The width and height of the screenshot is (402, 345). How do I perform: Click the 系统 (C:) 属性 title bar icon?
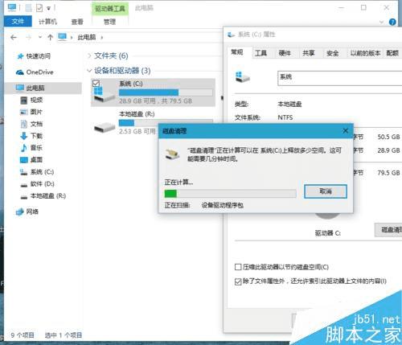tap(231, 35)
